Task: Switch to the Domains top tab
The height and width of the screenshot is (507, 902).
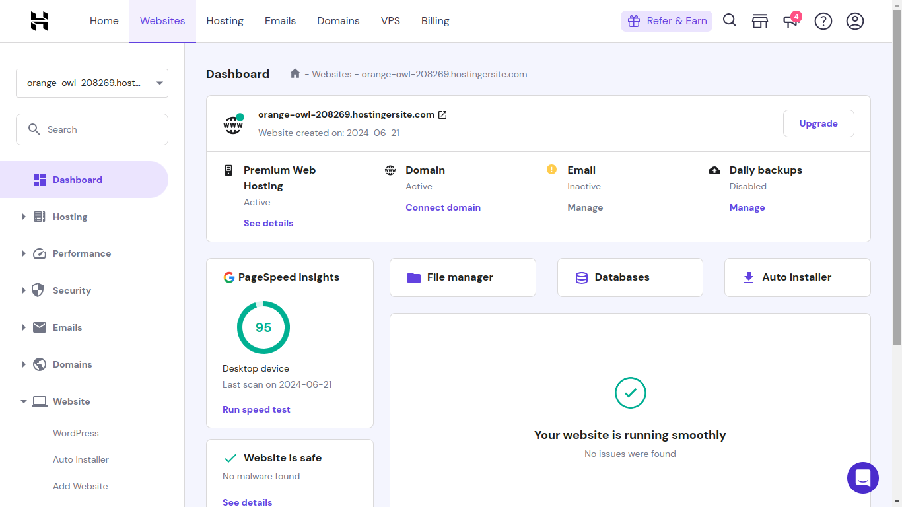Action: [338, 21]
